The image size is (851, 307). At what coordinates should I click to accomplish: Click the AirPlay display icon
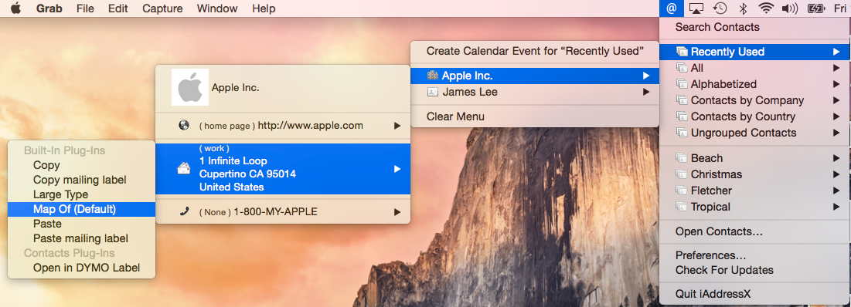(696, 8)
